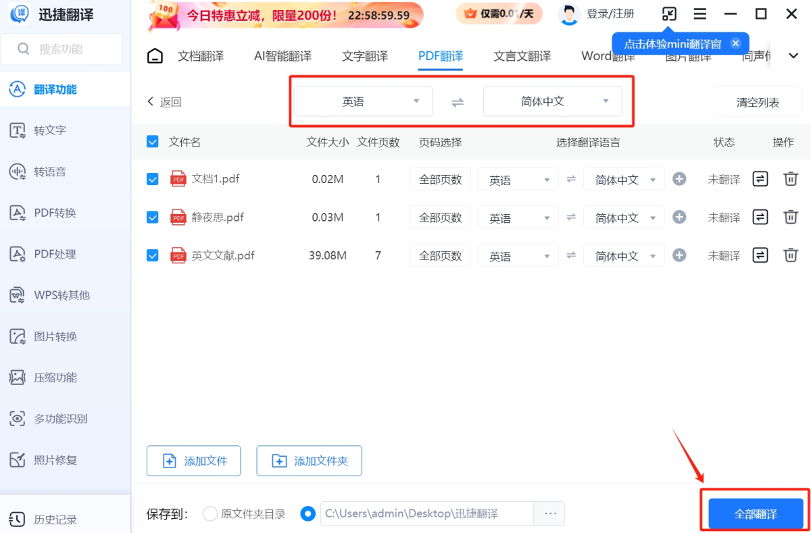Browse for save folder with the ellipsis button
811x533 pixels.
[549, 513]
